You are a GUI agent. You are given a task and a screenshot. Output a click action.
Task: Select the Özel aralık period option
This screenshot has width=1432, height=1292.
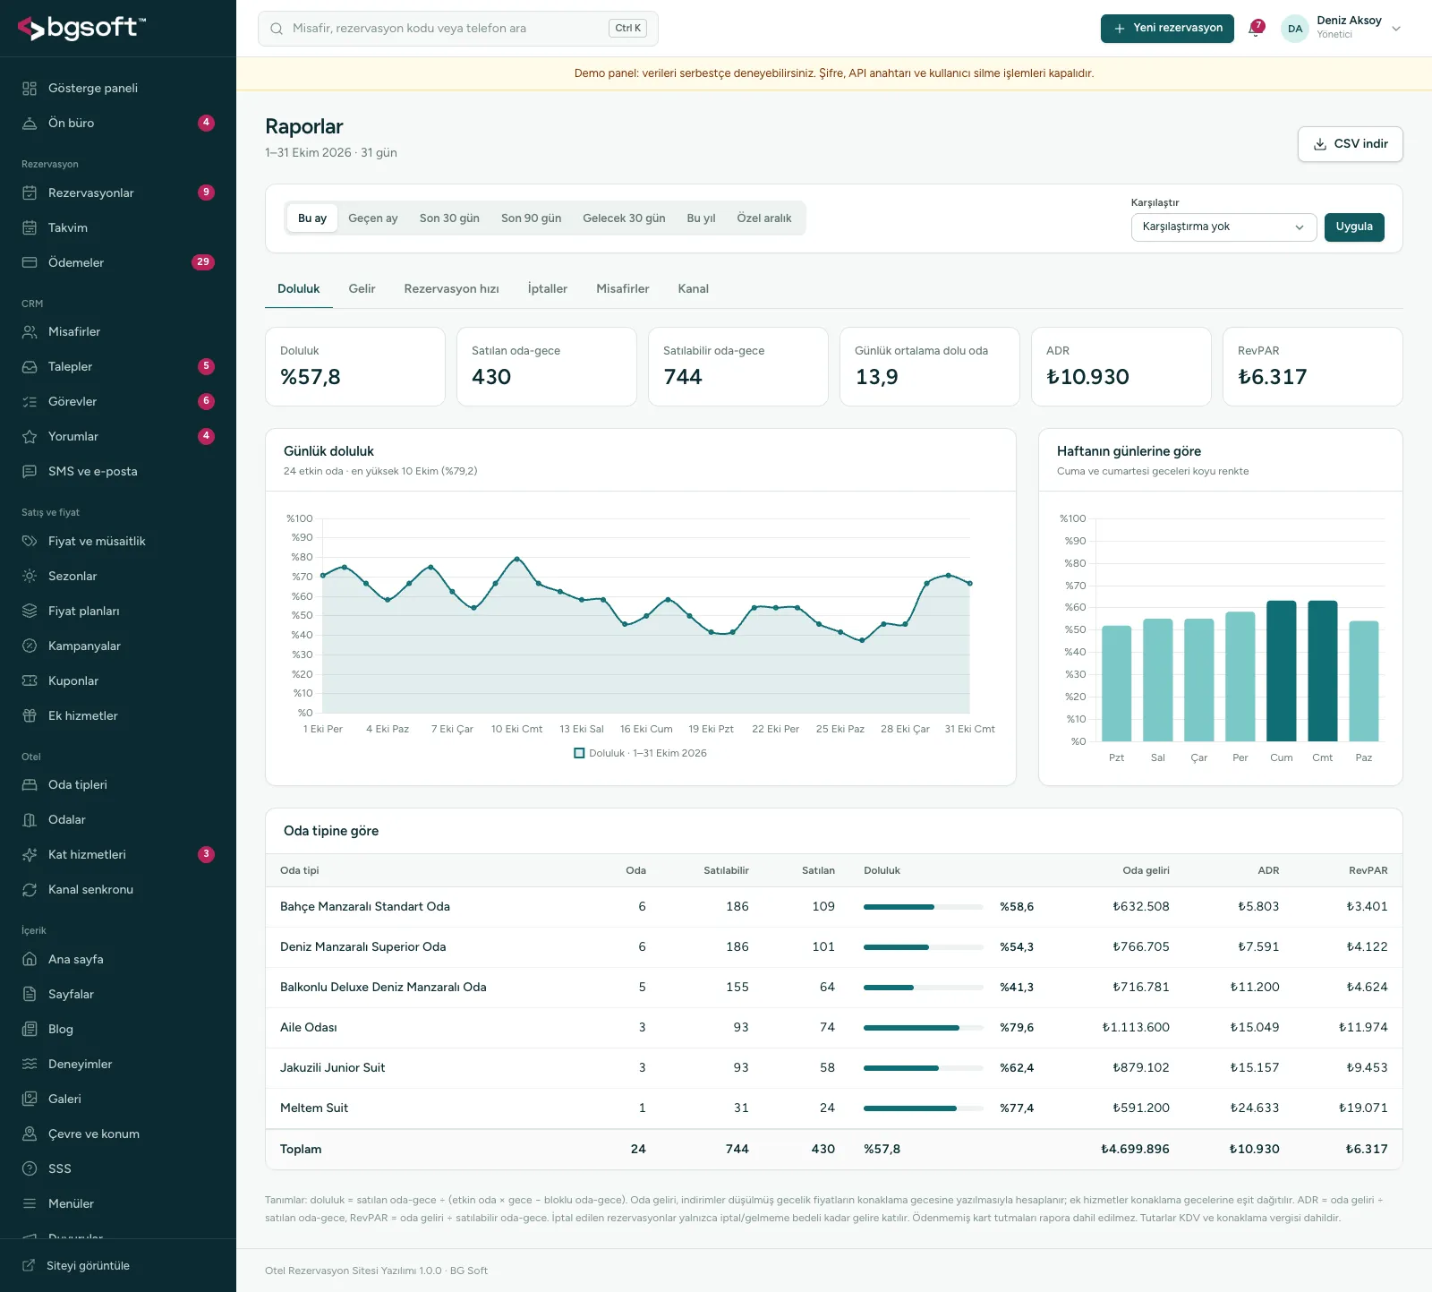click(x=763, y=218)
